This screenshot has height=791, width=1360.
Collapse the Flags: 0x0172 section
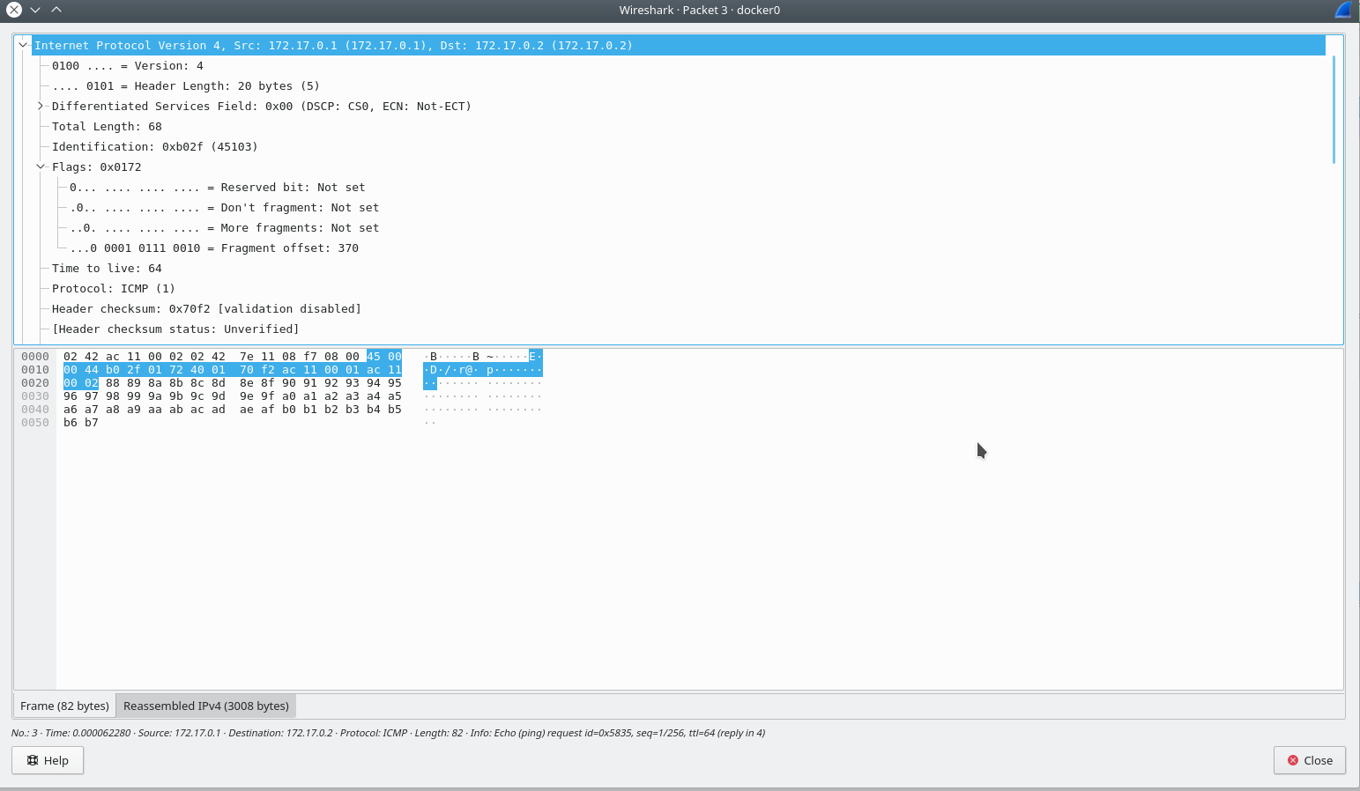41,166
